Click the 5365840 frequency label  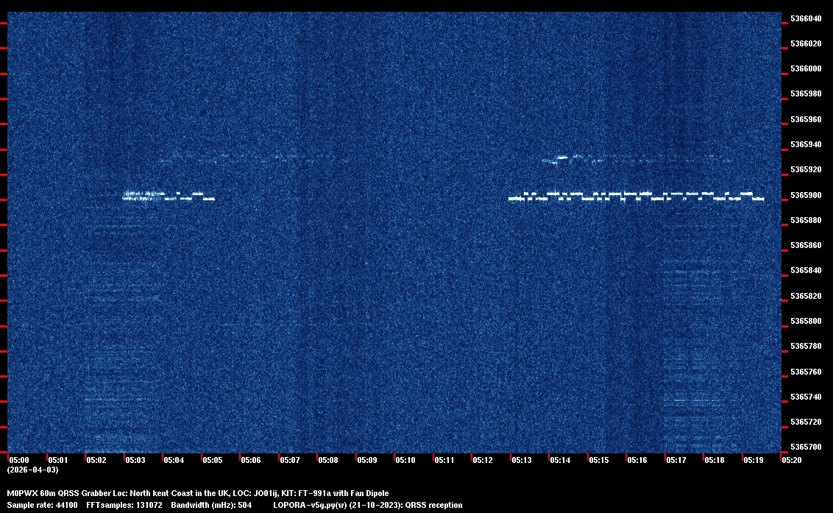point(805,271)
